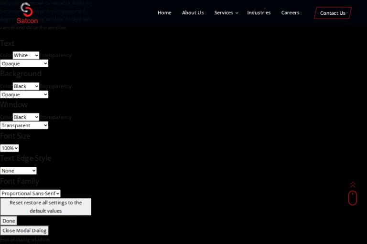Open the Text Color dropdown showing White
The width and height of the screenshot is (367, 244).
[26, 55]
